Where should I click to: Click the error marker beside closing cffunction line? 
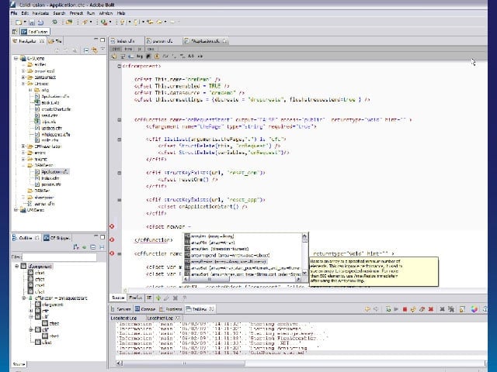tap(112, 240)
